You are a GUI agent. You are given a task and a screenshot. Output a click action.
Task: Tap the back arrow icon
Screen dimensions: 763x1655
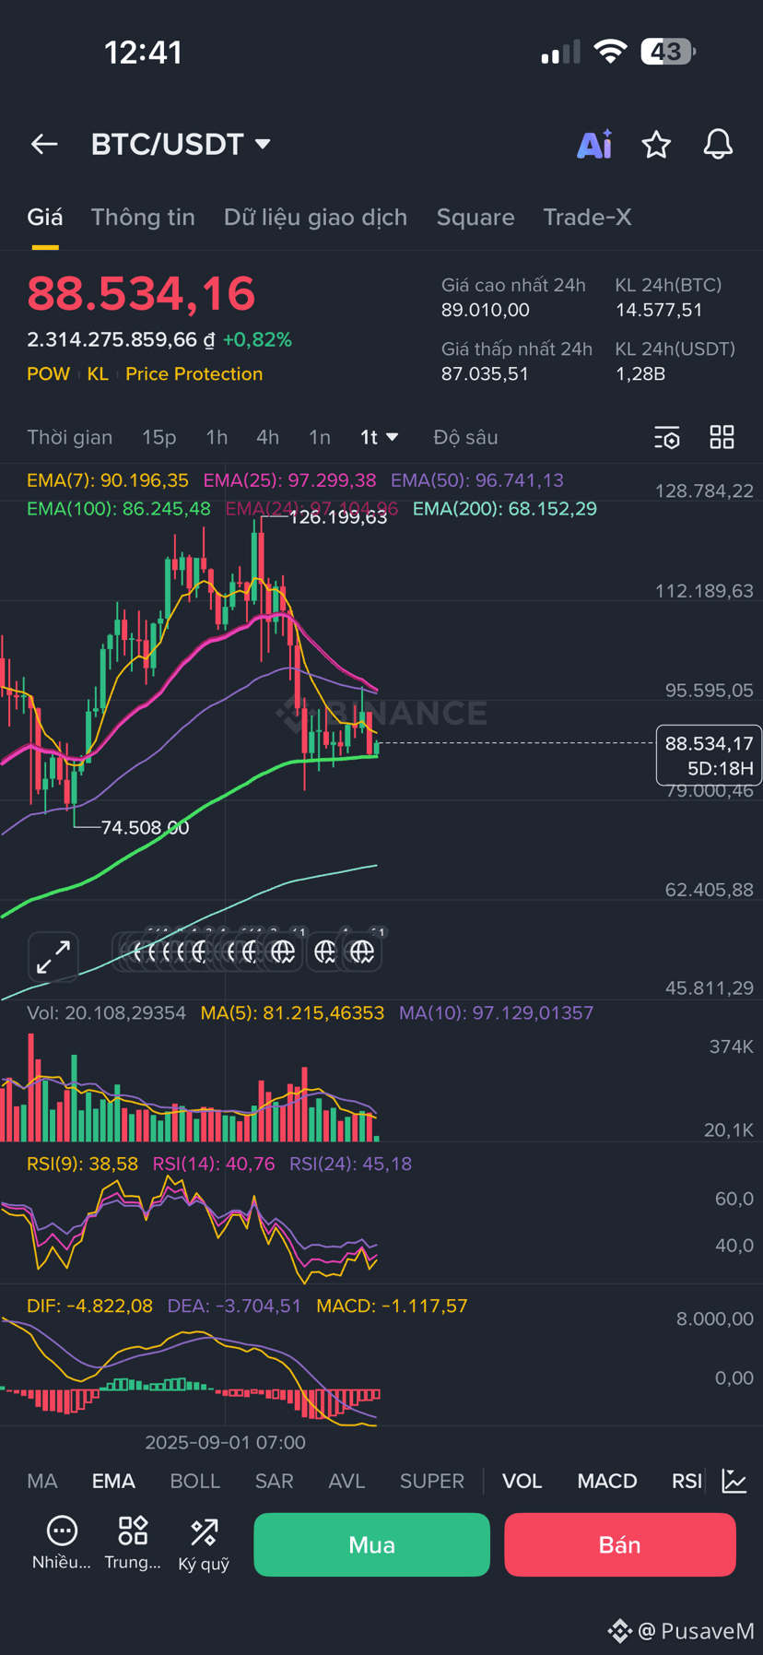coord(44,144)
